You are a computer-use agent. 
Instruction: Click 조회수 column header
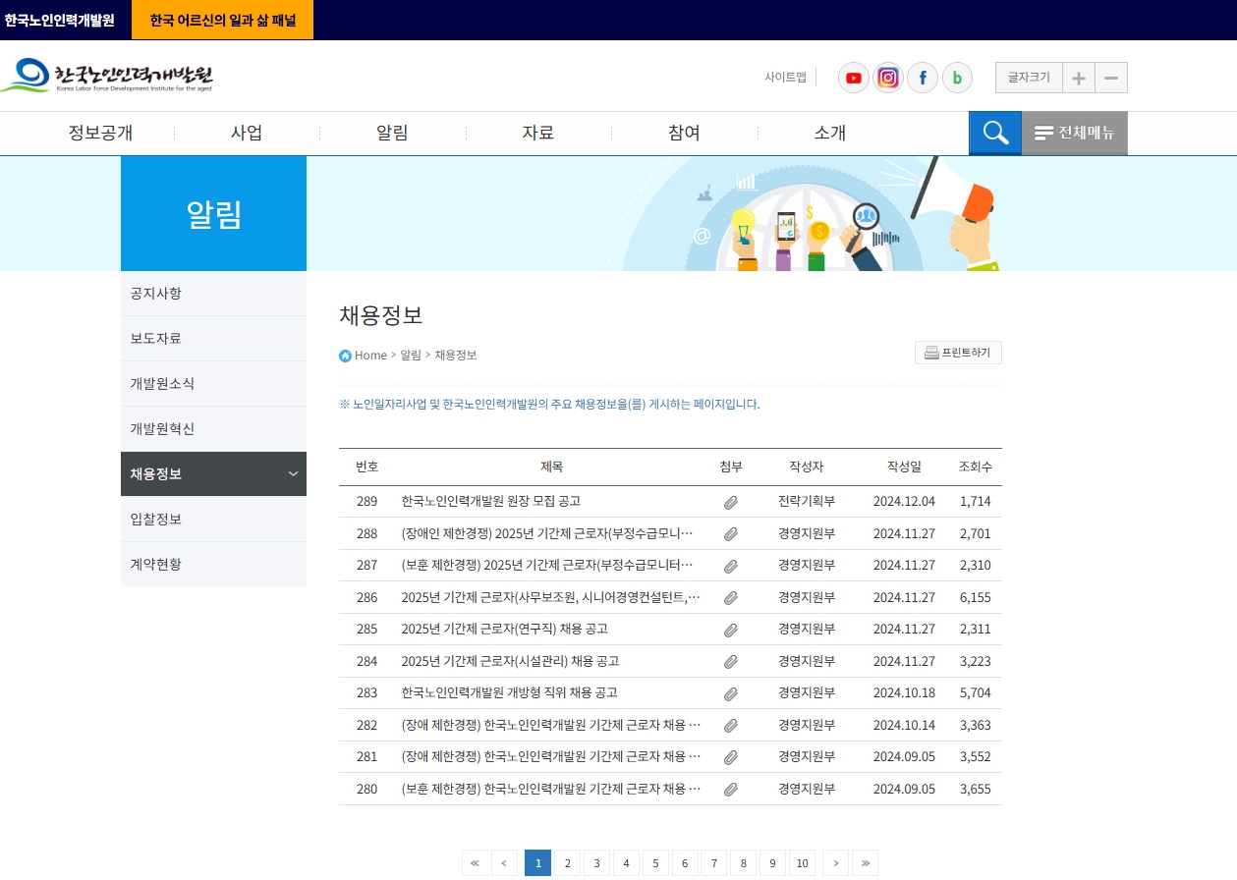coord(976,467)
